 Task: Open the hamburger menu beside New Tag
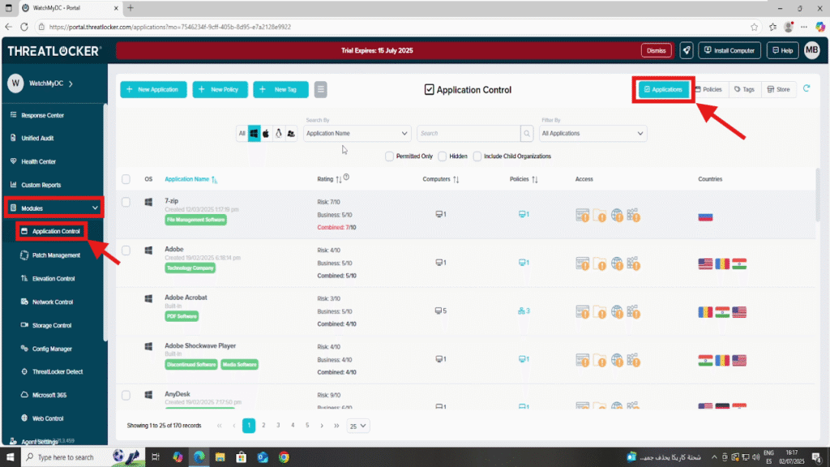pos(320,89)
